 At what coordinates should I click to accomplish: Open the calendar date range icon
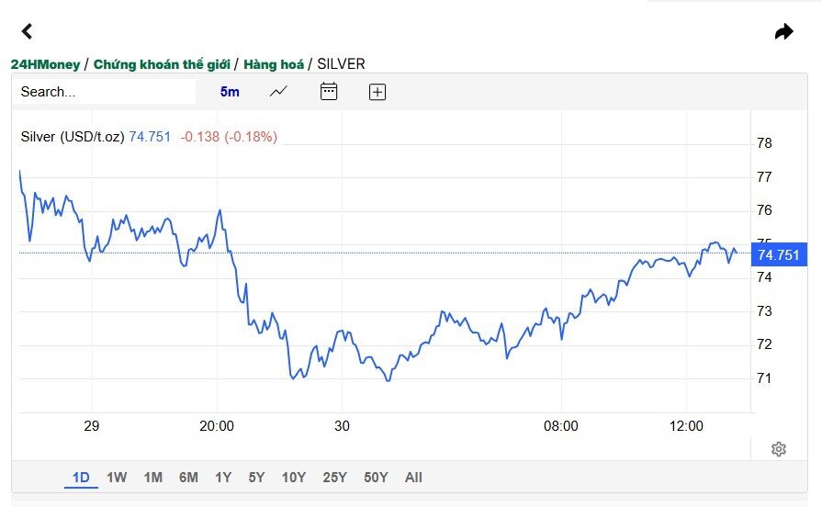[329, 91]
